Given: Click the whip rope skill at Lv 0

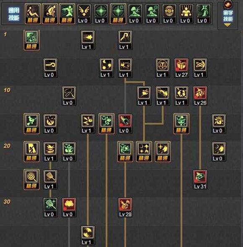Looking at the screenshot, I should (69, 96).
